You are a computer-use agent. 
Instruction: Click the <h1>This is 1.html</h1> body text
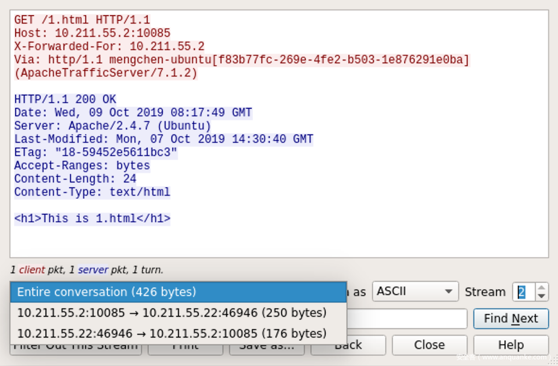pyautogui.click(x=92, y=219)
